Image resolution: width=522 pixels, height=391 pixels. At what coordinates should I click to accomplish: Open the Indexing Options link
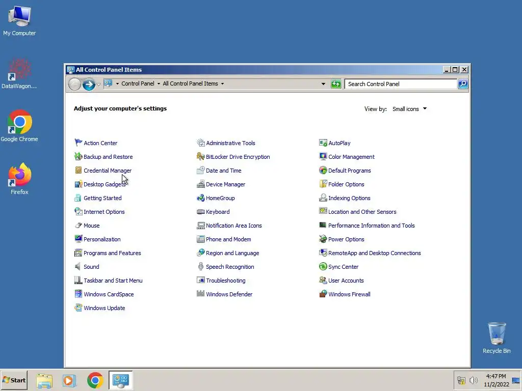[349, 198]
